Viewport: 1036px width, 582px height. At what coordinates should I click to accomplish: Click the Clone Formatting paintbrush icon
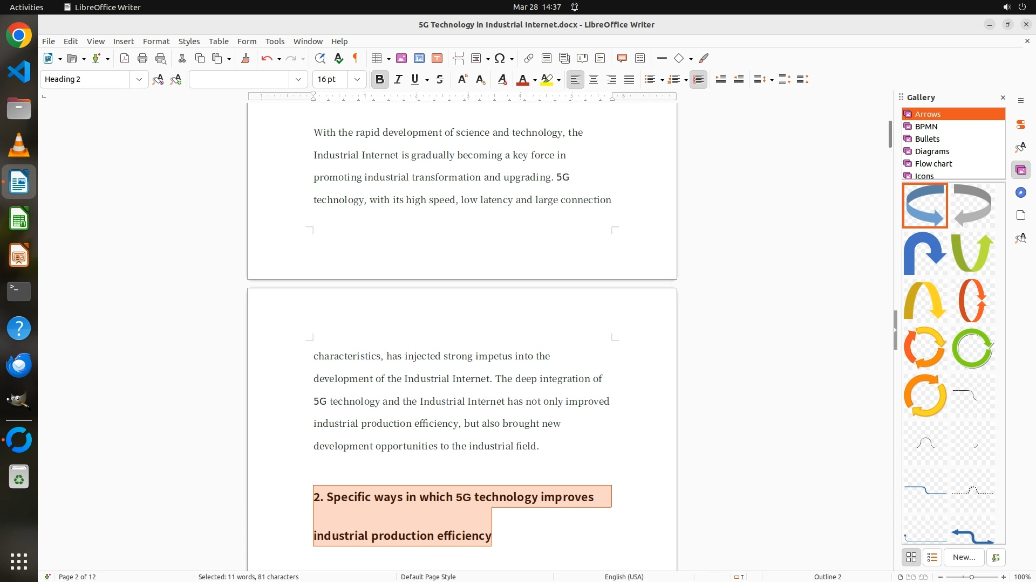[246, 58]
